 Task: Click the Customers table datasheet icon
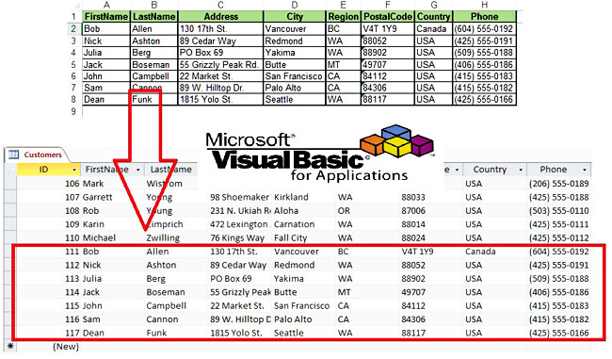[x=14, y=155]
